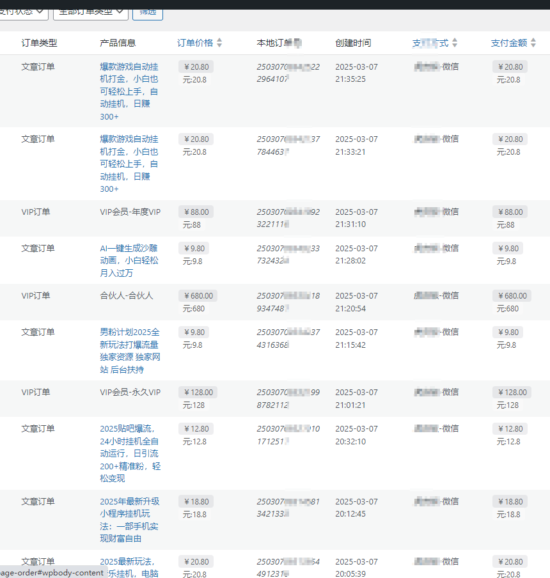Viewport: 550px width, 578px height.
Task: Click the 本地订单 column header
Action: tap(279, 43)
